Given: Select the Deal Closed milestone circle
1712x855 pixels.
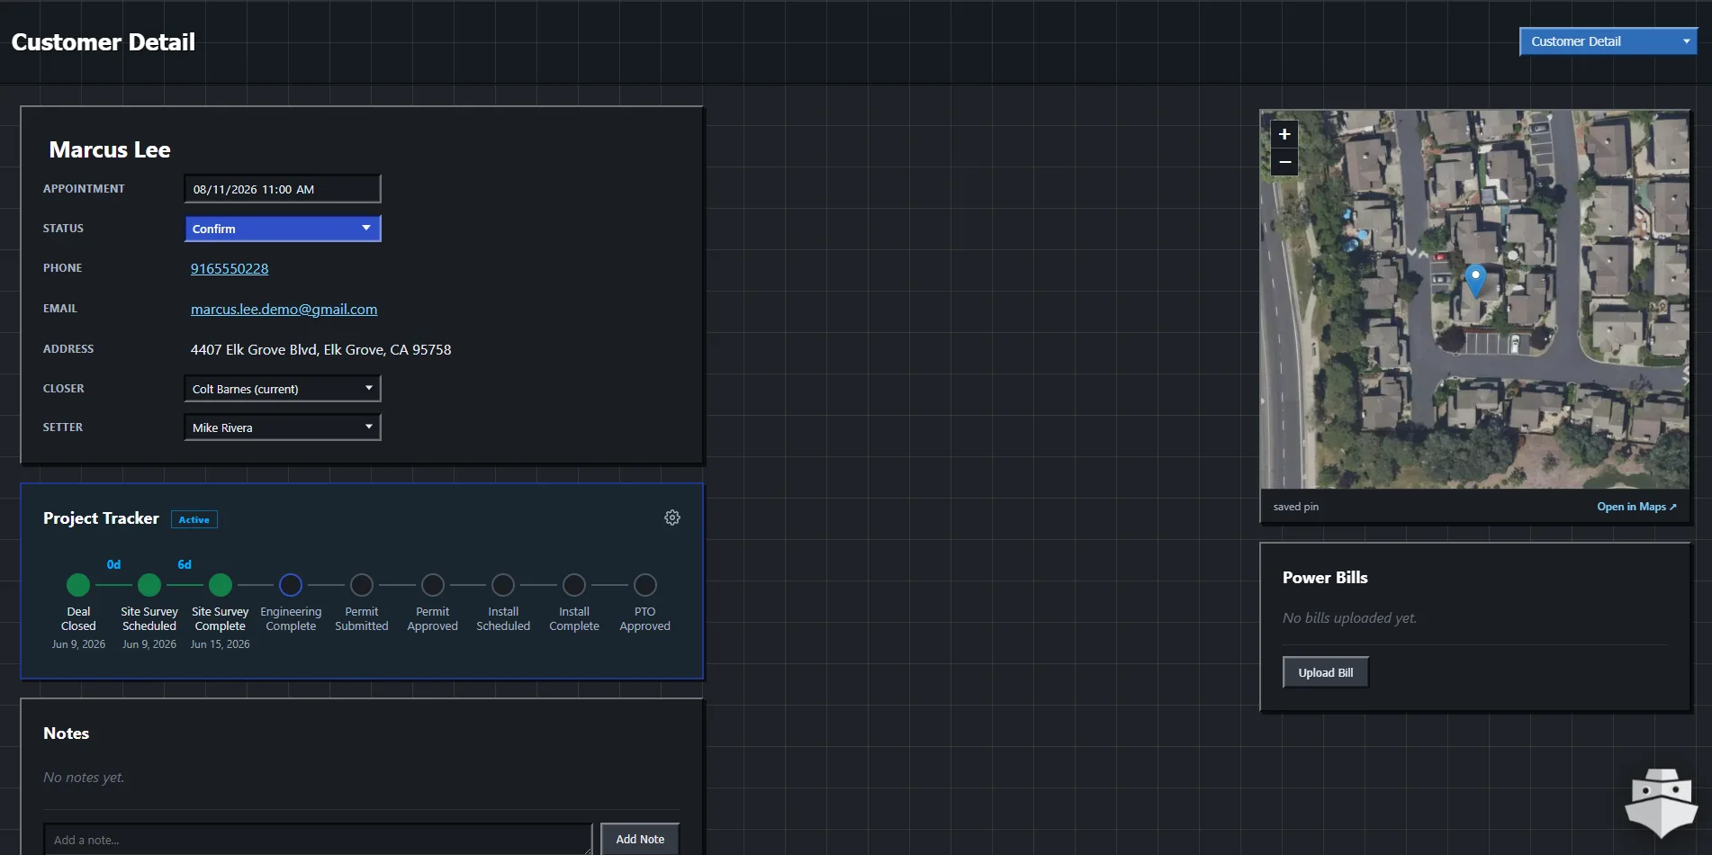Looking at the screenshot, I should tap(78, 585).
